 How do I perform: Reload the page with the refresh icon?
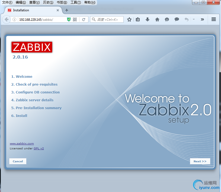pyautogui.click(x=84, y=19)
